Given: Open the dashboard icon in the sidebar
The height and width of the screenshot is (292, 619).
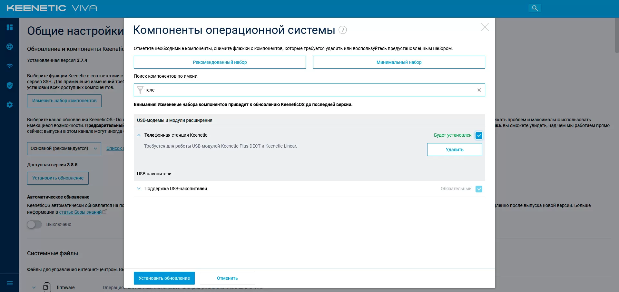Looking at the screenshot, I should [10, 27].
